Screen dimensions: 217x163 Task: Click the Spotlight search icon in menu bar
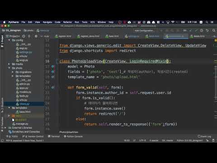coord(207,22)
